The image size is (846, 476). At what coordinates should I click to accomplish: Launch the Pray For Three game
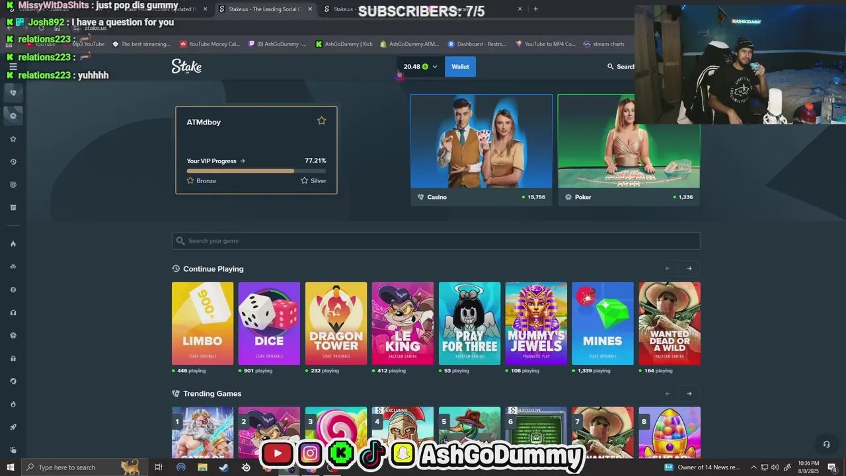469,323
